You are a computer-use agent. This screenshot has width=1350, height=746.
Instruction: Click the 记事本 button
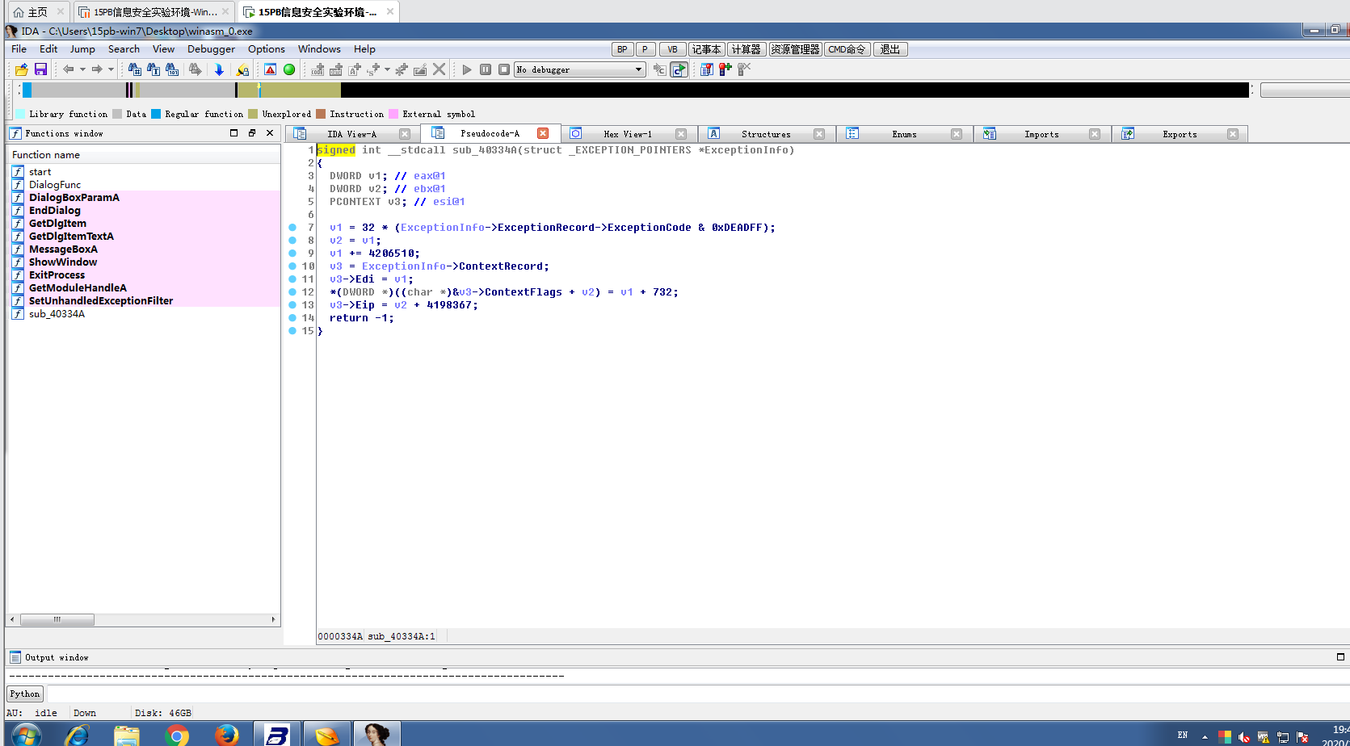tap(706, 49)
